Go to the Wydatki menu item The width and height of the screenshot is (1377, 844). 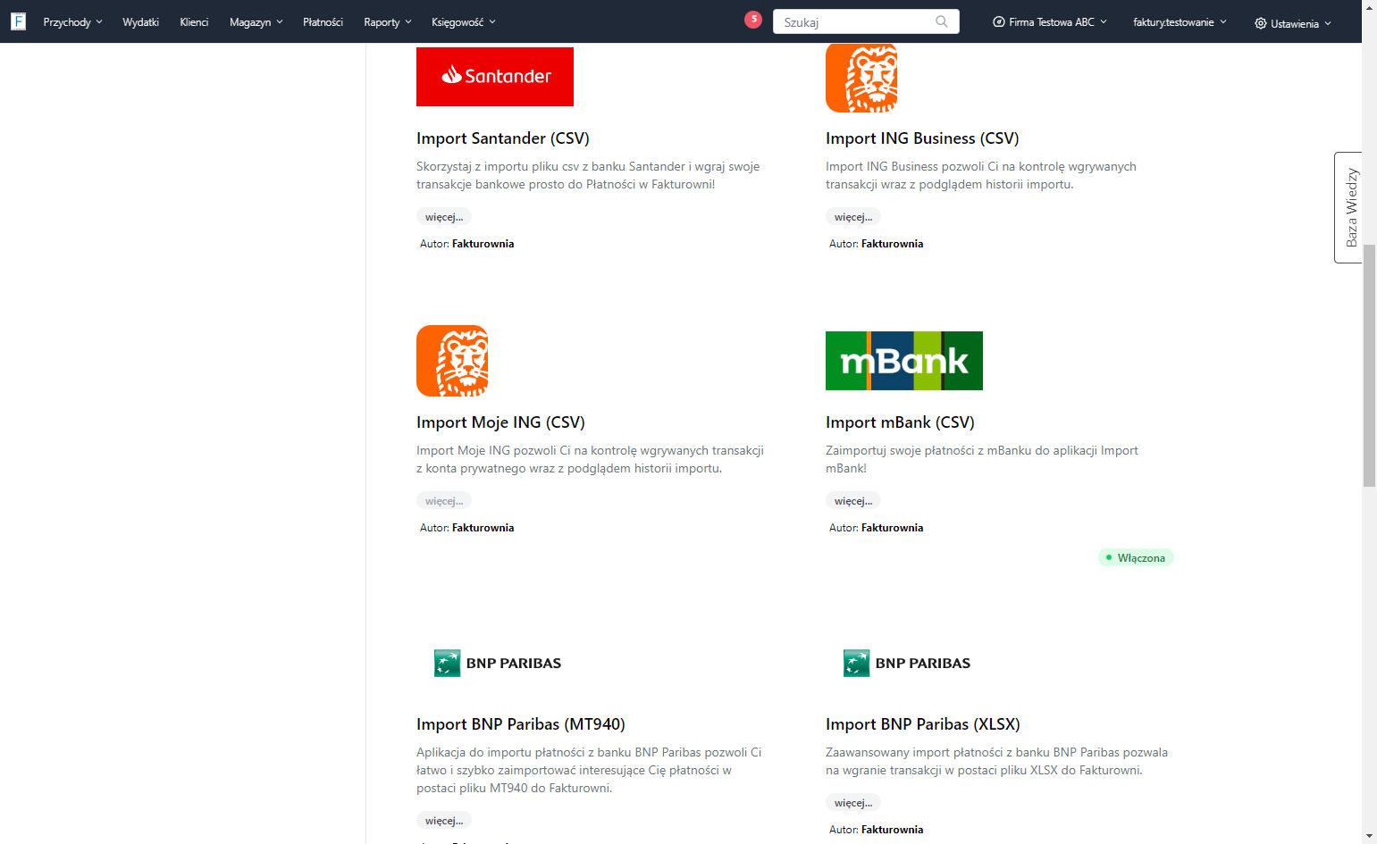140,22
